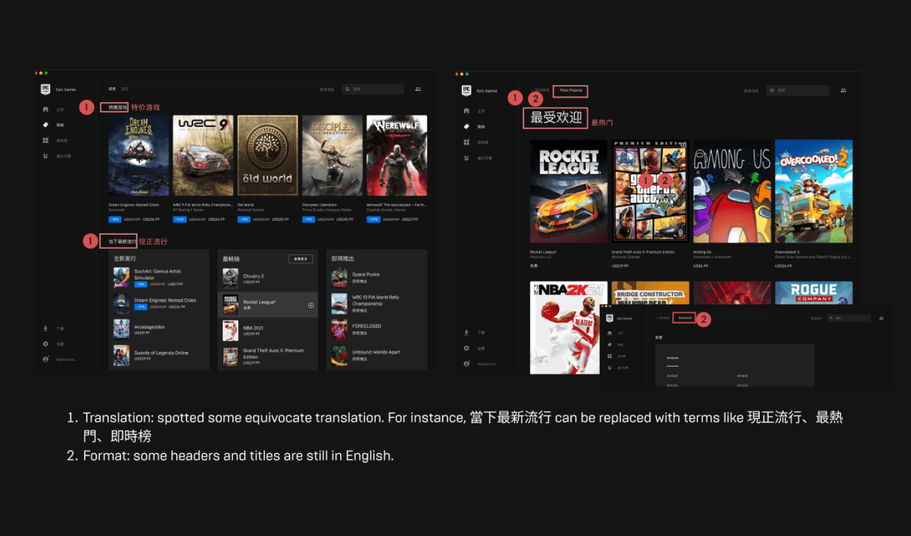Focus search field in left store window

click(x=372, y=89)
